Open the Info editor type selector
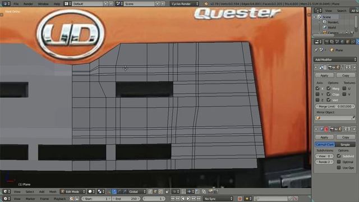This screenshot has height=202, width=359. tap(6, 4)
